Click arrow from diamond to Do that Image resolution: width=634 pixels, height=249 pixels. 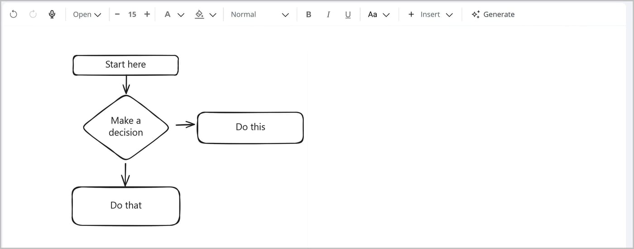(x=126, y=174)
